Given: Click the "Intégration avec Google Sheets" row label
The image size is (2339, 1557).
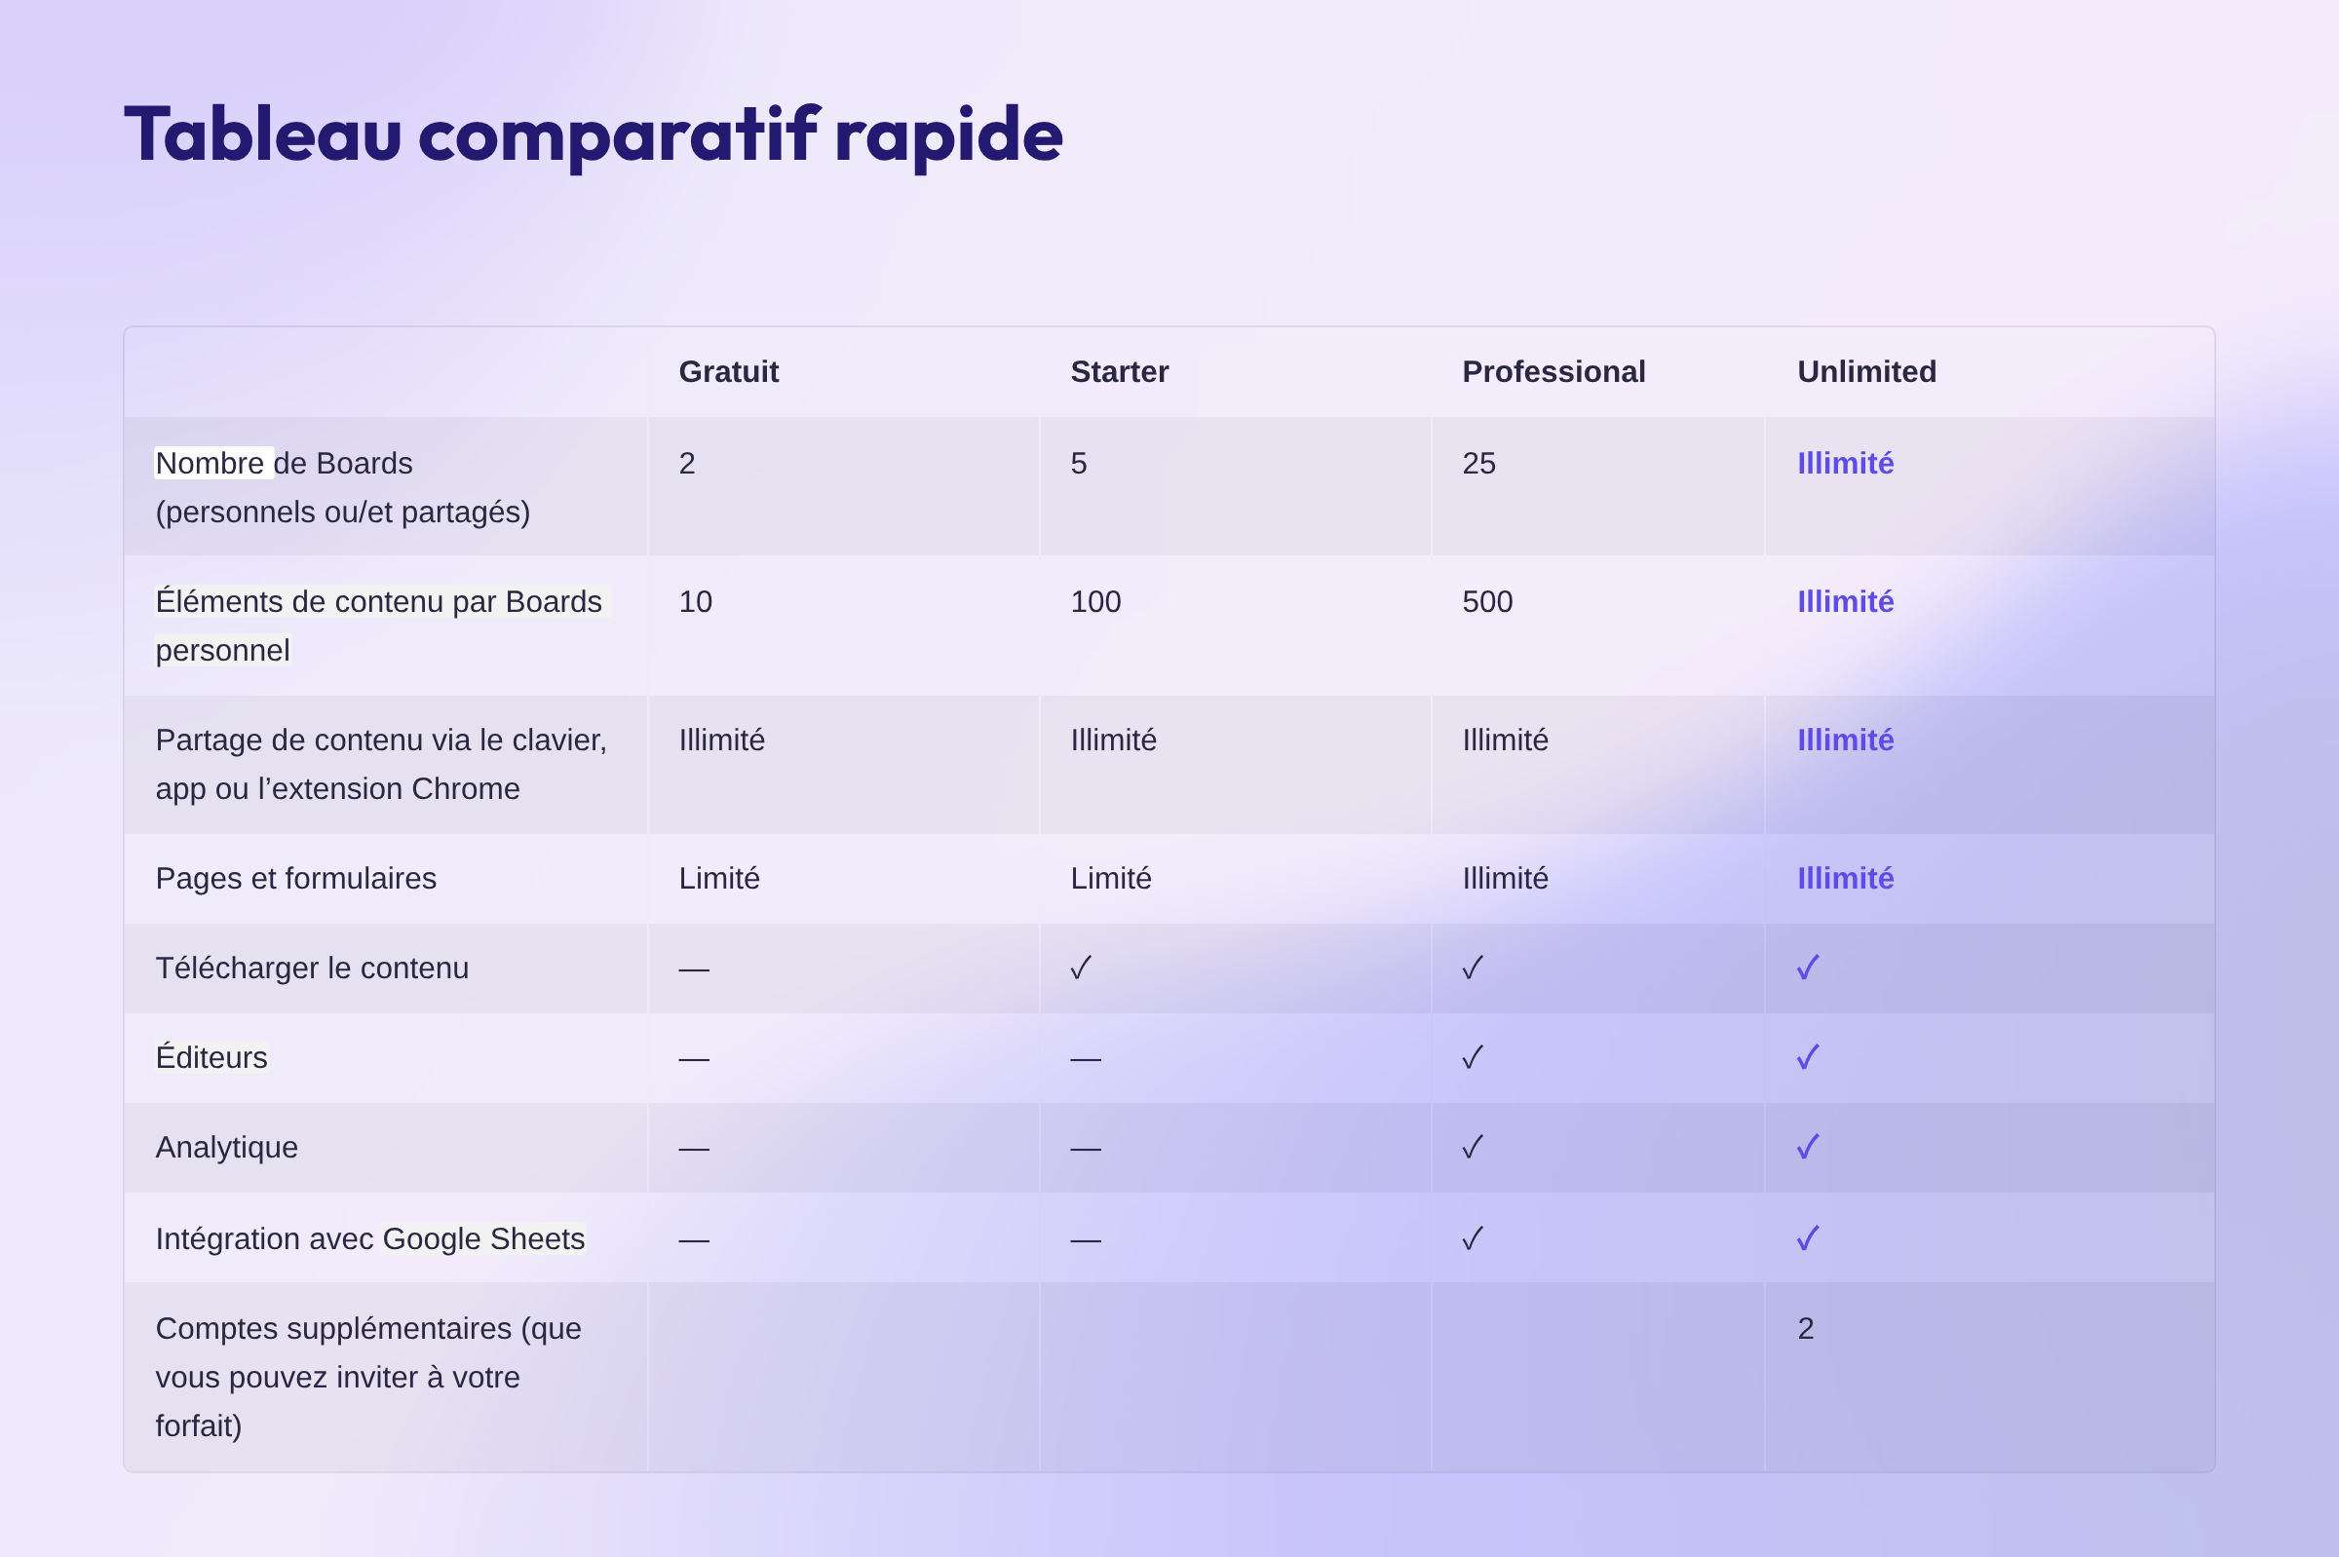Looking at the screenshot, I should pos(369,1238).
